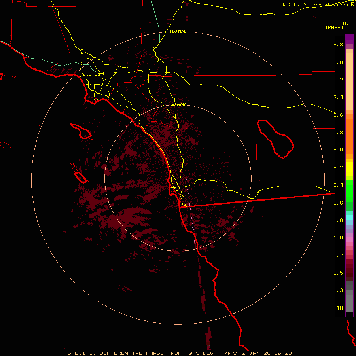Click the -0.5 value on the color scale
356x356 pixels.
(x=337, y=273)
